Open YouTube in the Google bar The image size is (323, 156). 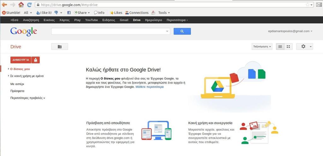91,20
